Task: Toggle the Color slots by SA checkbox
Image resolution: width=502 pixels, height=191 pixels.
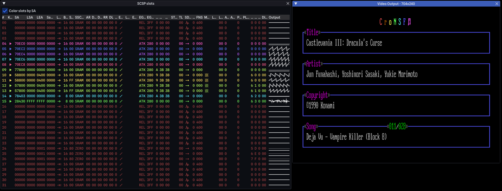Action: (5, 11)
